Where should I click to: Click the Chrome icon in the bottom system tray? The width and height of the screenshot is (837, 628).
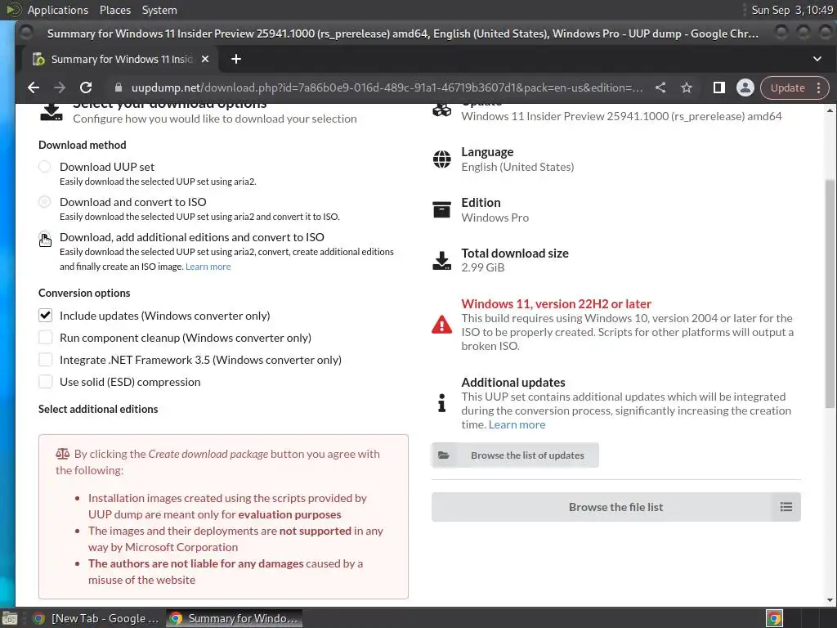point(775,618)
